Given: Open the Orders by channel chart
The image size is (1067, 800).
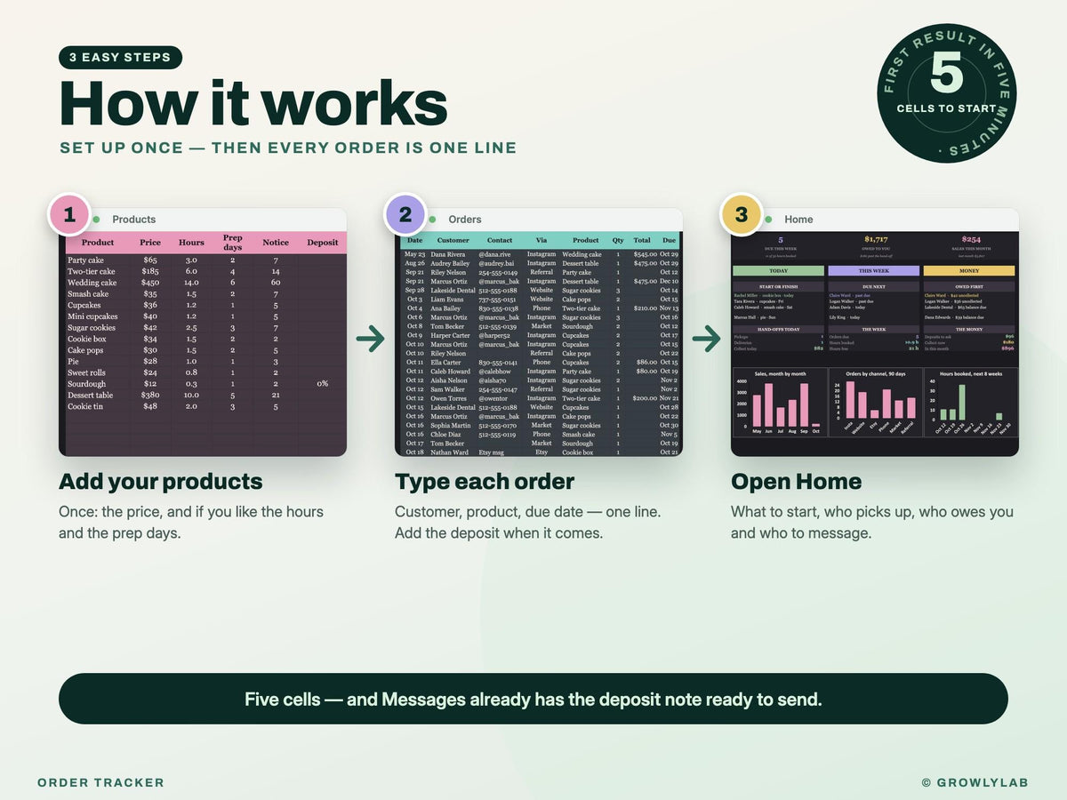Looking at the screenshot, I should [875, 402].
